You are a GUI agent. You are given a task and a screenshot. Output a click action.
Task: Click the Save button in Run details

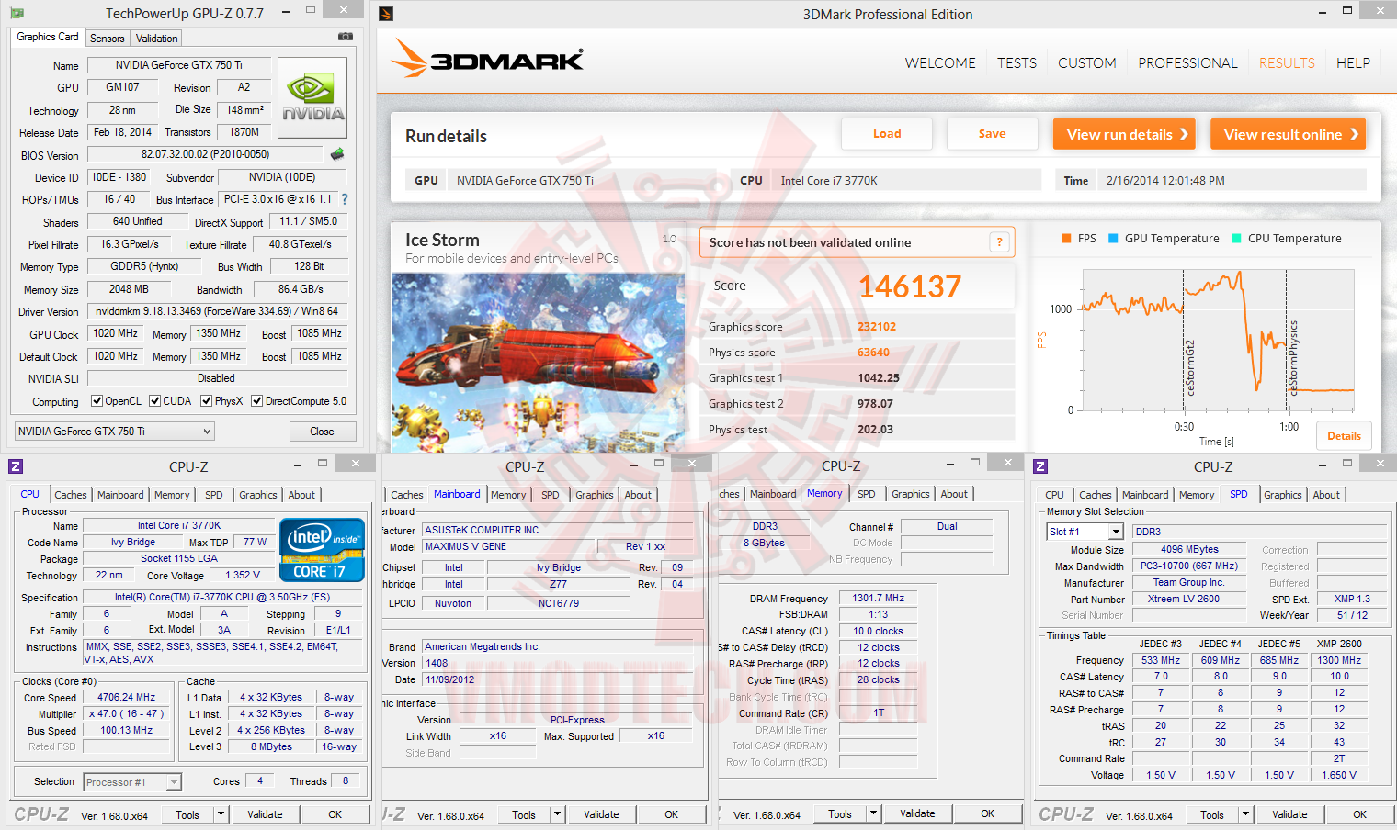click(992, 134)
